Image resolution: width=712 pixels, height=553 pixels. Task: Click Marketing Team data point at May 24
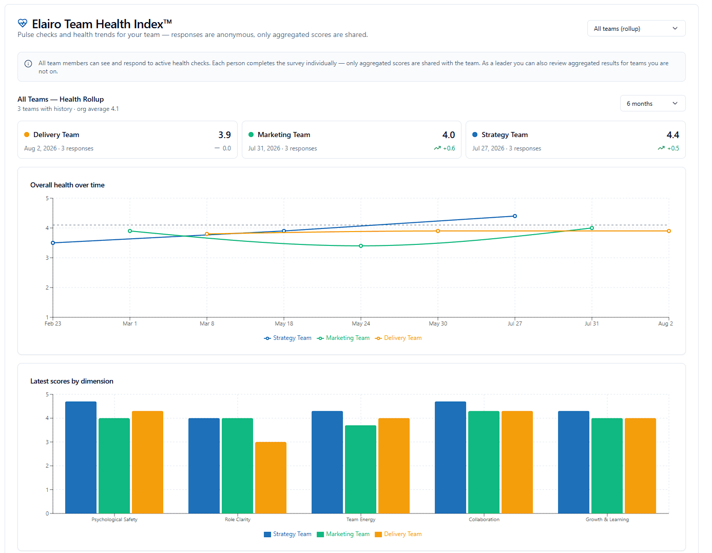coord(361,246)
